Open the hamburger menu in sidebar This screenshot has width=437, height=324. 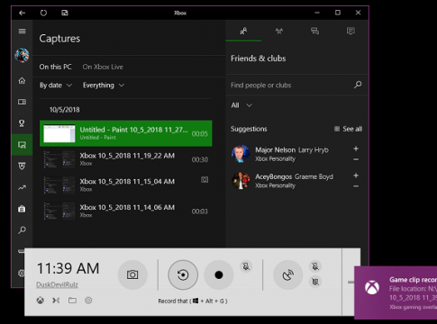pyautogui.click(x=22, y=31)
